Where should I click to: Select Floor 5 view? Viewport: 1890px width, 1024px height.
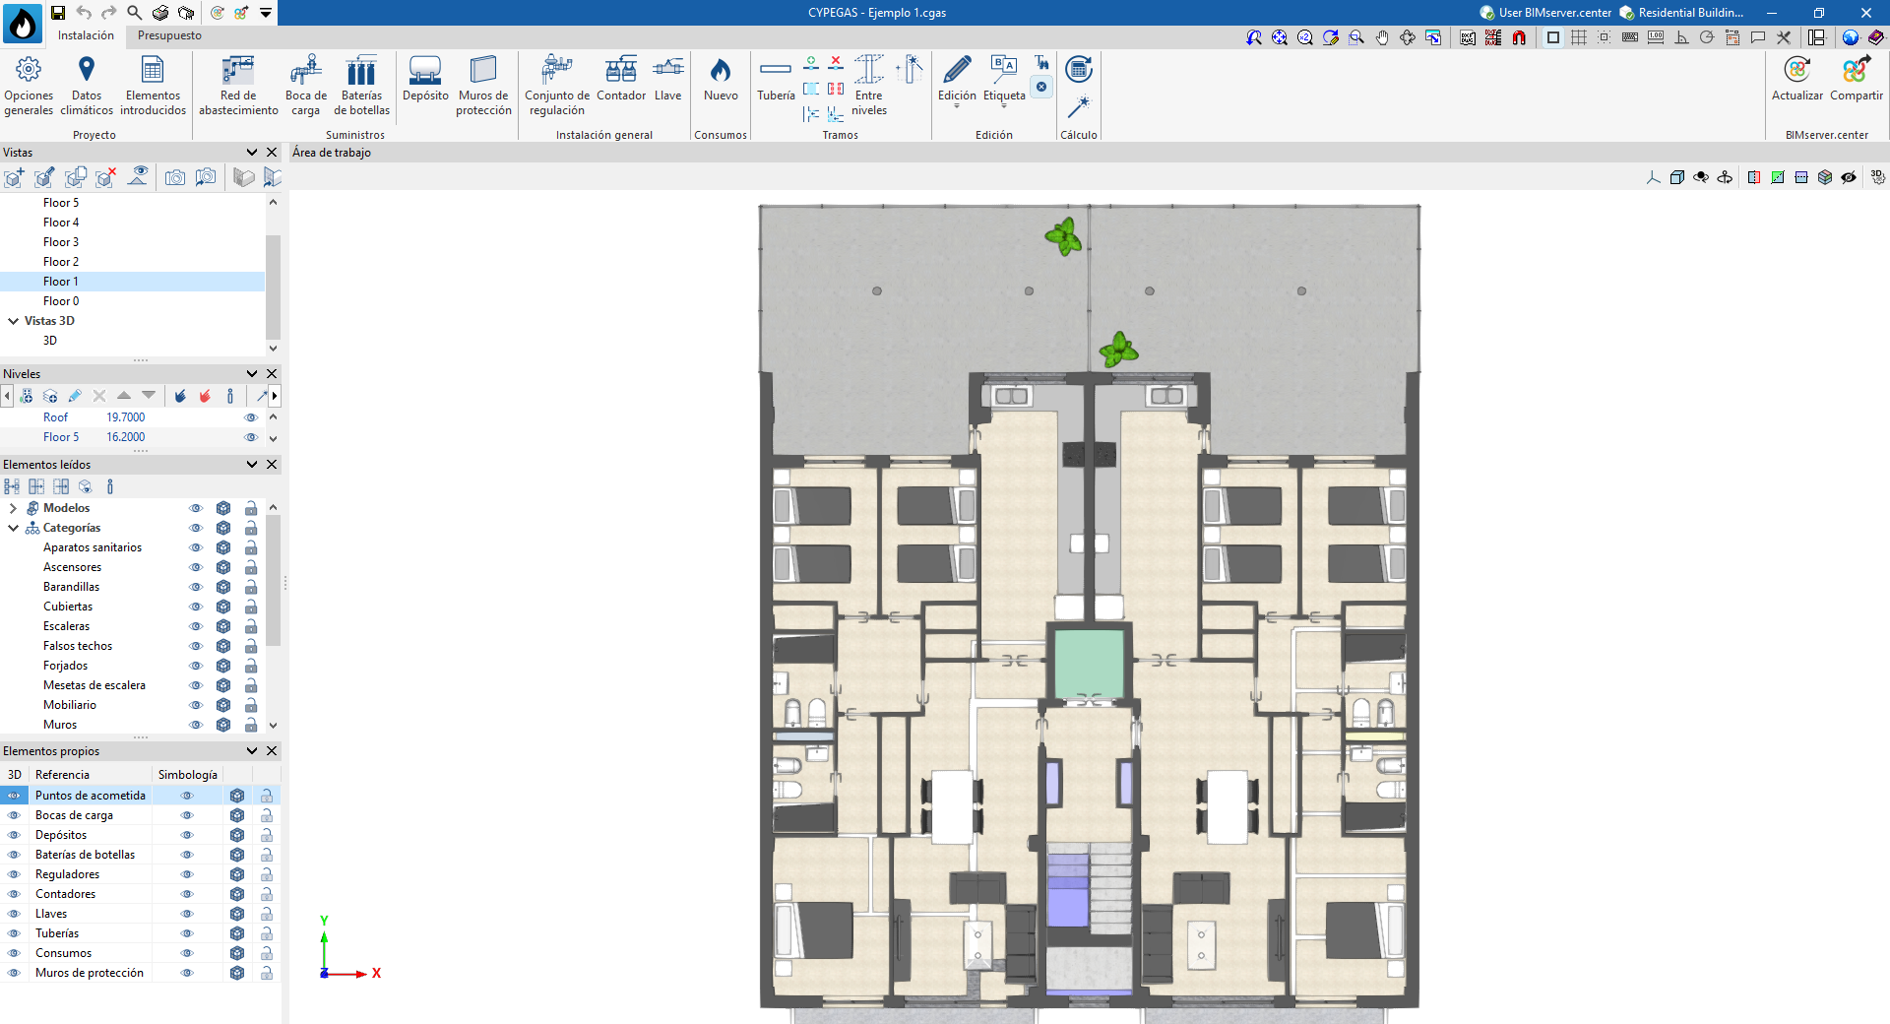61,203
